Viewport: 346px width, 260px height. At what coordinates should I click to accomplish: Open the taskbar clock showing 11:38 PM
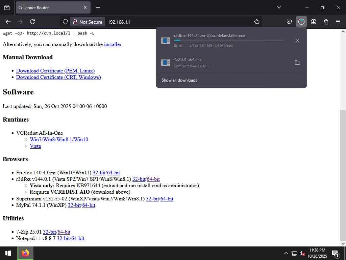(x=317, y=253)
